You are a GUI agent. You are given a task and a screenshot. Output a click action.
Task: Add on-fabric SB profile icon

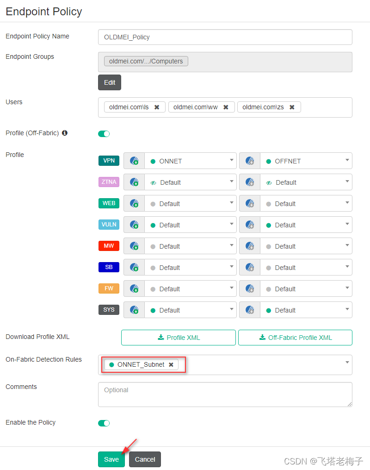pyautogui.click(x=134, y=267)
